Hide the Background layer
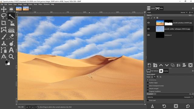 [x=149, y=35]
